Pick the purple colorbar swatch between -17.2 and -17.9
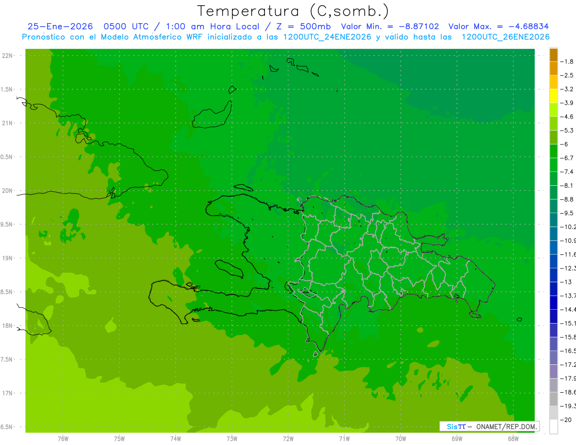Image resolution: width=576 pixels, height=445 pixels. (x=553, y=371)
